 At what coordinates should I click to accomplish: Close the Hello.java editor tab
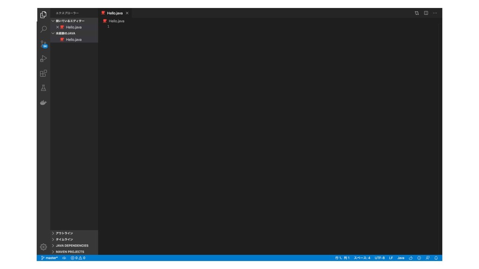coord(127,13)
